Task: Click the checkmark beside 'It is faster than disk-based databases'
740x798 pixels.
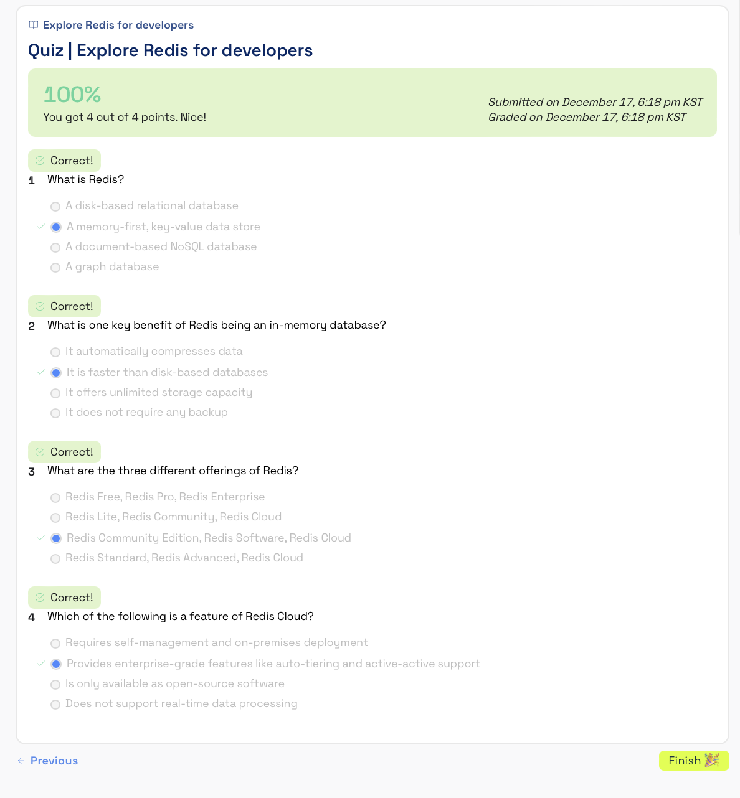Action: (x=41, y=372)
